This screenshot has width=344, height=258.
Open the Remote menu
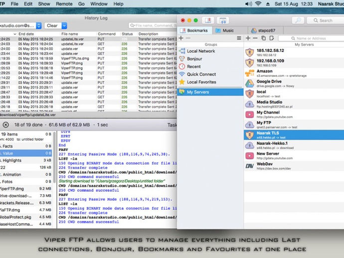click(64, 4)
